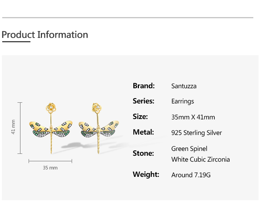Click the vertical height dimension line
The image size is (260, 218).
click(20, 128)
